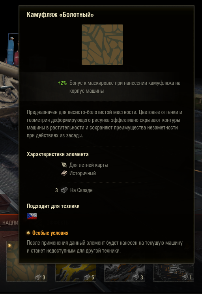
Task: Click the gold asterisk on the swamp camouflage thumbnail
Action: pos(9,245)
